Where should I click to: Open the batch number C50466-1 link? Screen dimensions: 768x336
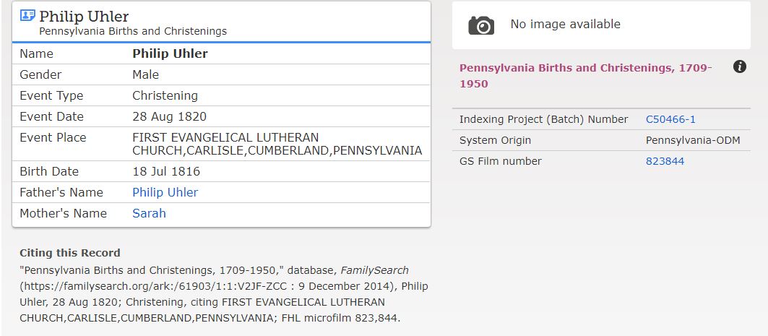click(670, 119)
